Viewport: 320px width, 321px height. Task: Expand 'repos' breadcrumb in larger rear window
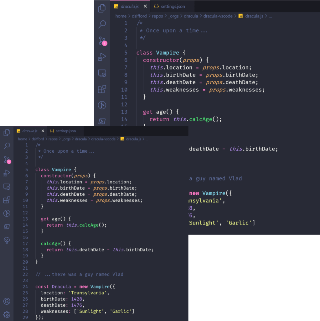click(x=157, y=16)
